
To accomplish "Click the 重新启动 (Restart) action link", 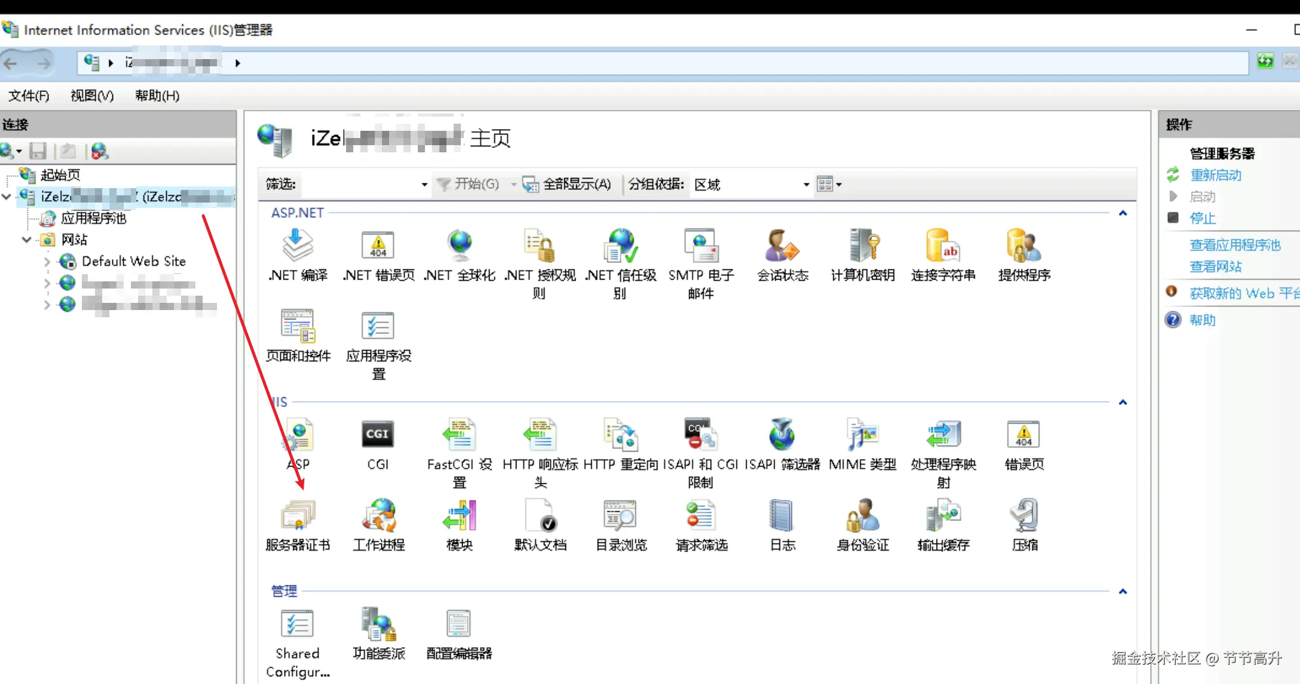I will 1215,175.
